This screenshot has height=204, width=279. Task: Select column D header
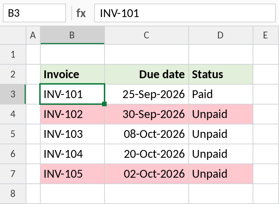click(x=221, y=35)
